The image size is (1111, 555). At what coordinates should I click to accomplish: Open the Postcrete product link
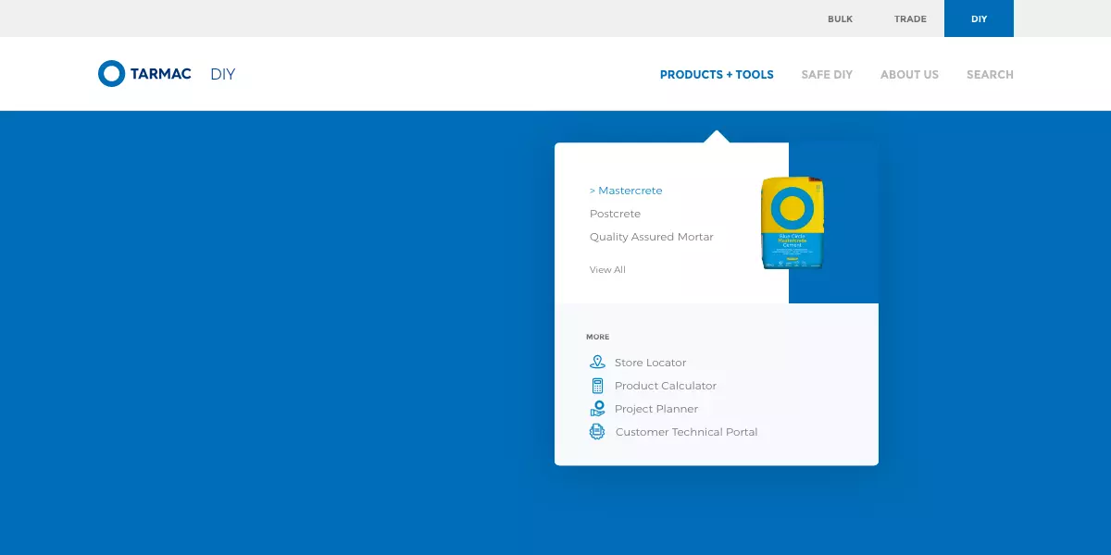pos(615,214)
